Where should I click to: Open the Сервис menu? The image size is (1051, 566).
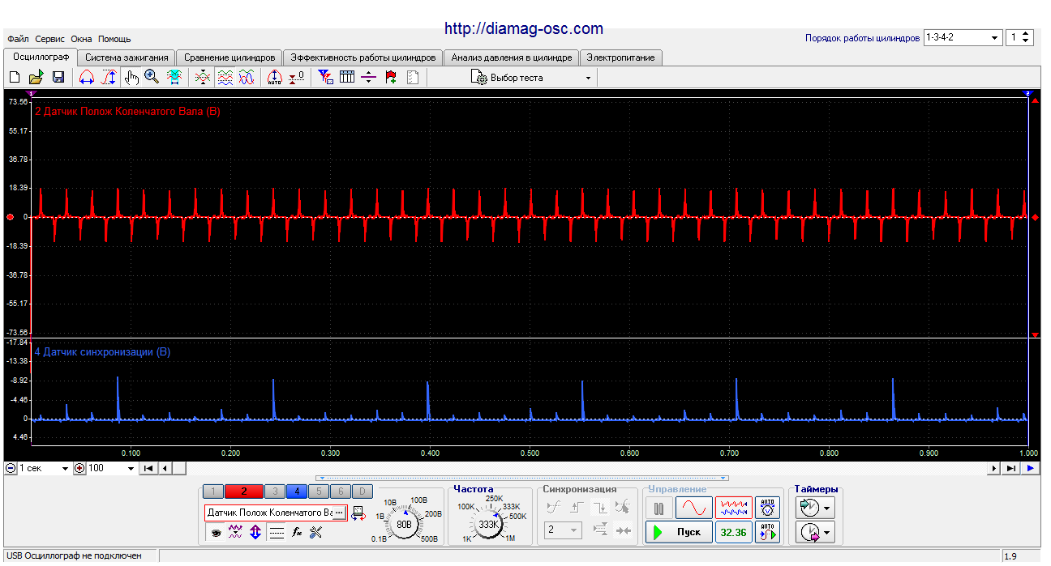(x=50, y=39)
